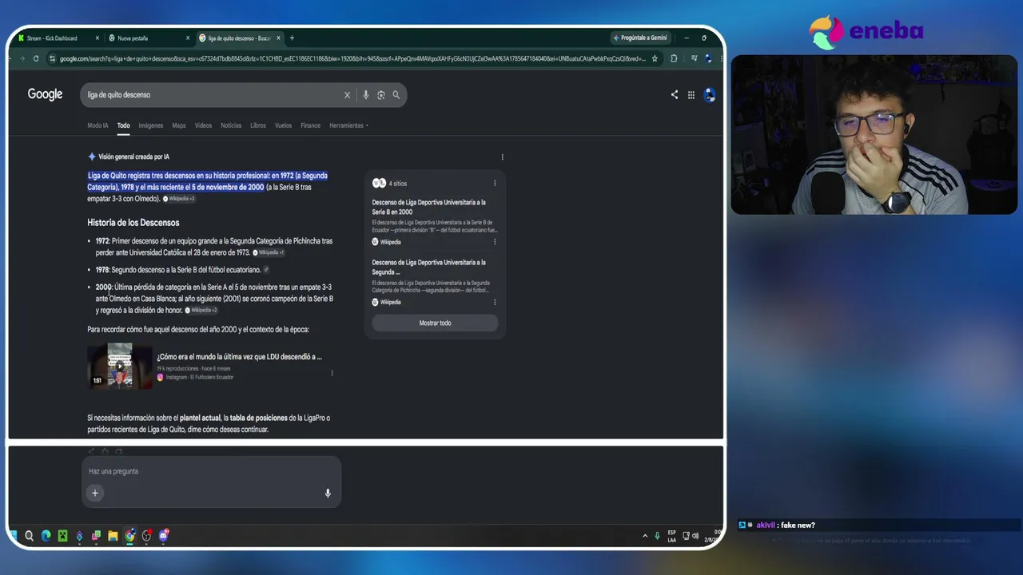The width and height of the screenshot is (1023, 575).
Task: Open options menu for the 4 sitios card
Action: (x=495, y=184)
